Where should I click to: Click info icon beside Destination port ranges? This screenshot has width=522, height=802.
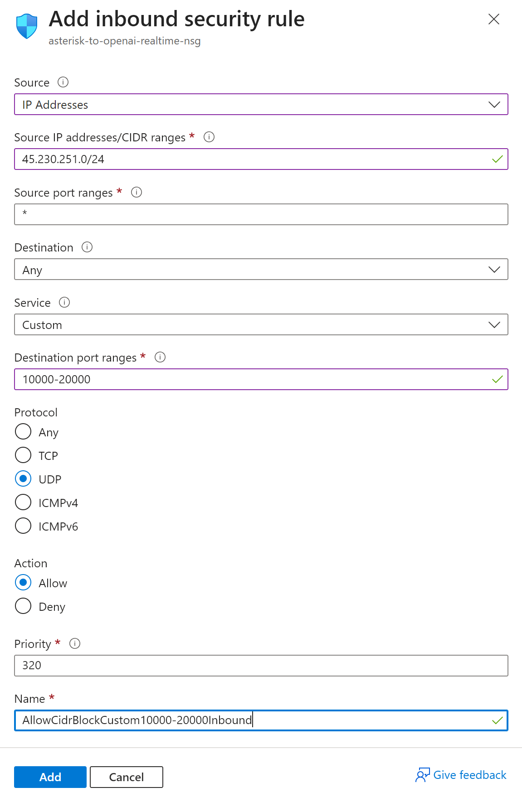(160, 357)
